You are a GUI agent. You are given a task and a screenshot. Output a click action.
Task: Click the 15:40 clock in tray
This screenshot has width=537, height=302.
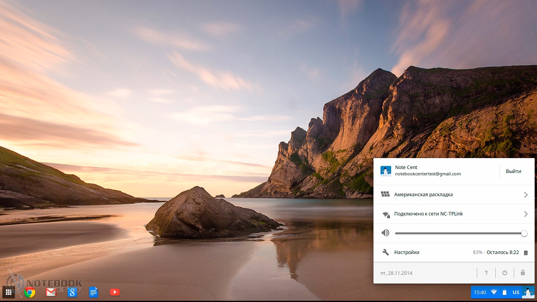[480, 292]
